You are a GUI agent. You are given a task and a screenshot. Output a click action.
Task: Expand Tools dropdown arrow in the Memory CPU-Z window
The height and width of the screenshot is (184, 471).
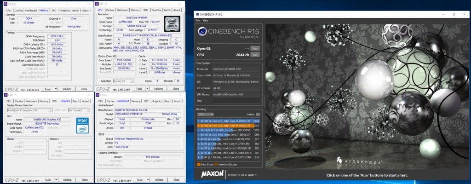coord(56,89)
